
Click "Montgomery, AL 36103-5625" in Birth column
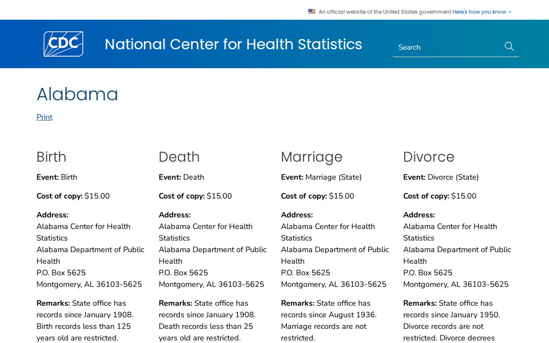(x=89, y=284)
